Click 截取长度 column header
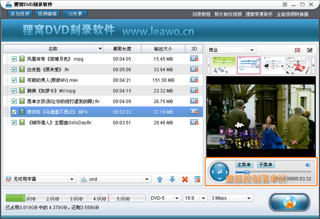This screenshot has height=219, width=320. tap(122, 49)
